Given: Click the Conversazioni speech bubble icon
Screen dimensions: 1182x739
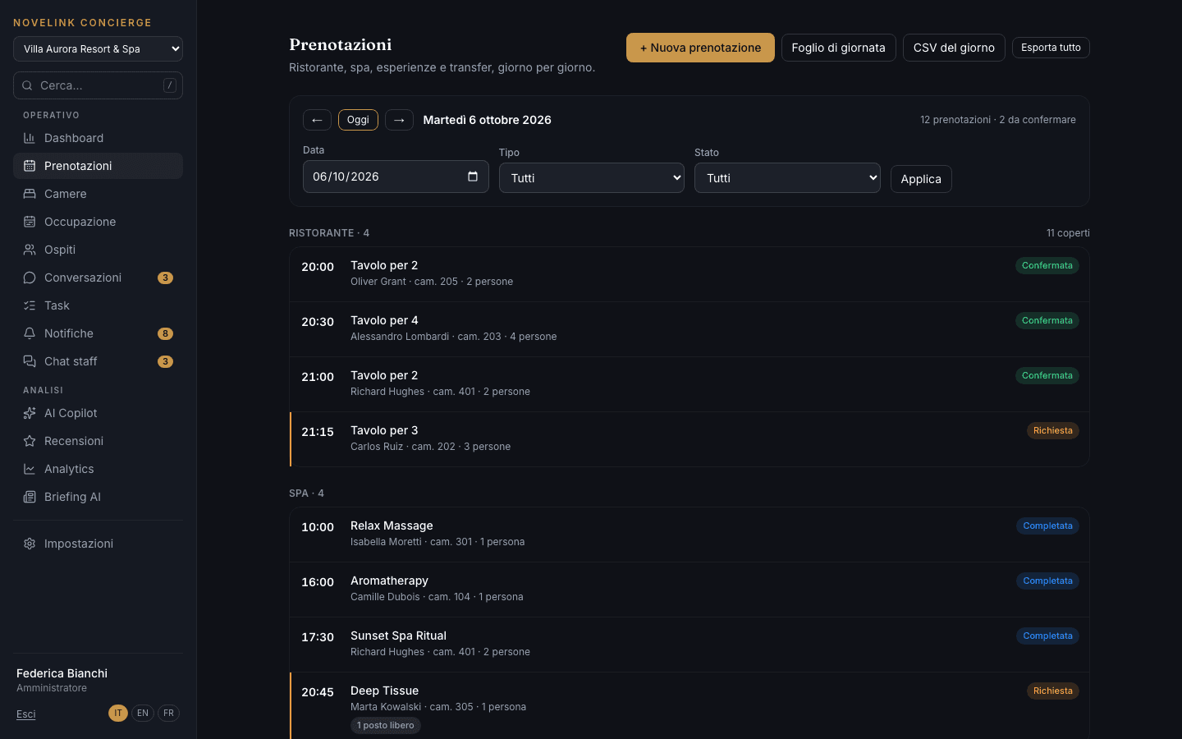Looking at the screenshot, I should point(30,278).
